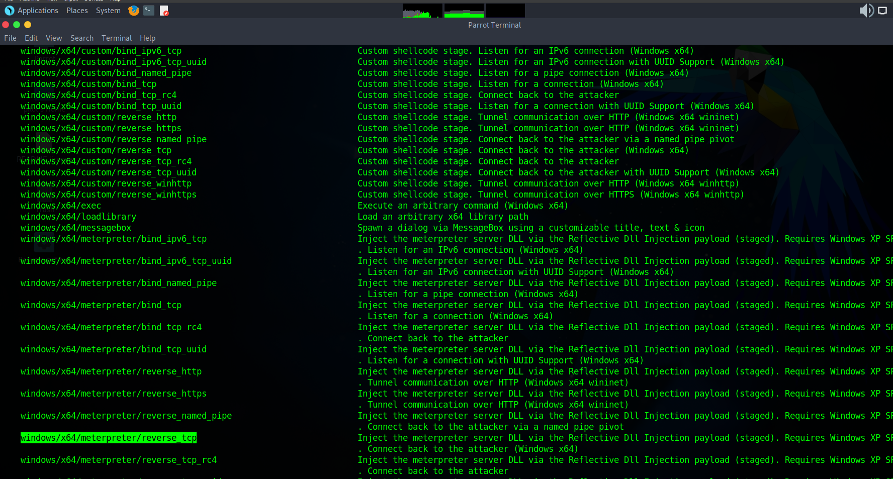Open the Edit menu of the terminal
Viewport: 893px width, 479px height.
[x=31, y=38]
